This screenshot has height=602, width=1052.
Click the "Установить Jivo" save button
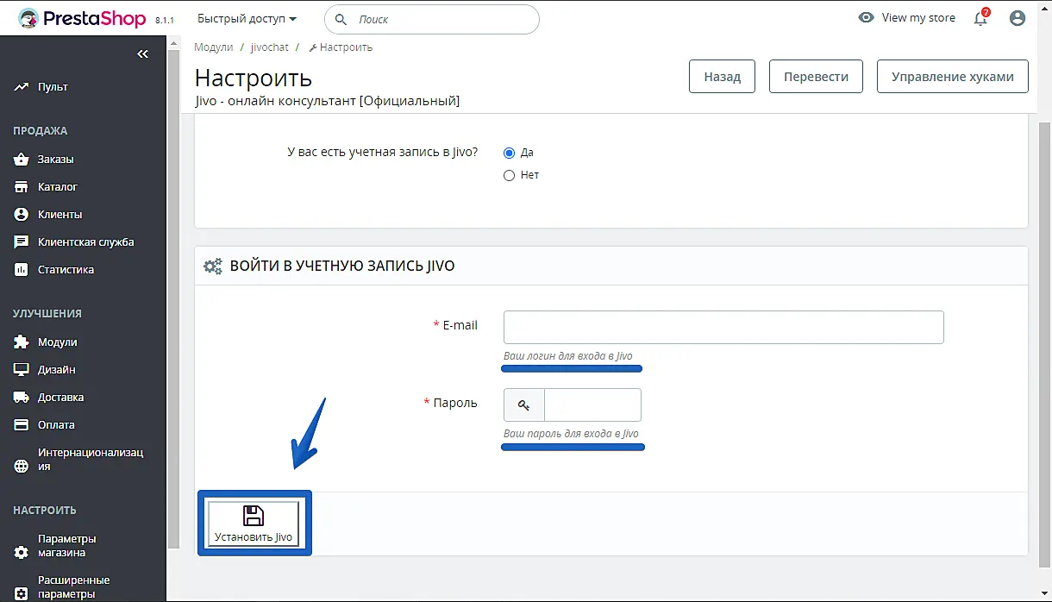click(x=254, y=524)
